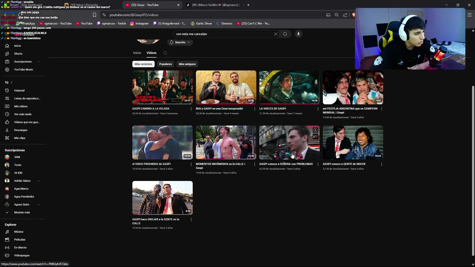Image resolution: width=475 pixels, height=267 pixels.
Task: Open Historial in the sidebar
Action: click(x=19, y=90)
